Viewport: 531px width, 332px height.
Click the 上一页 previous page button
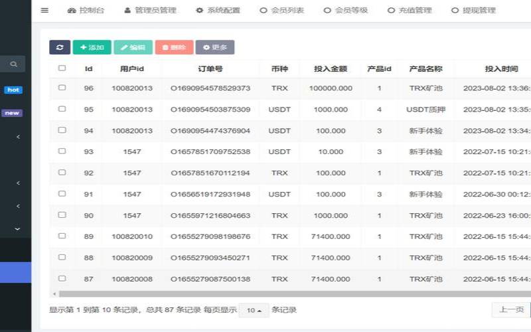click(511, 309)
